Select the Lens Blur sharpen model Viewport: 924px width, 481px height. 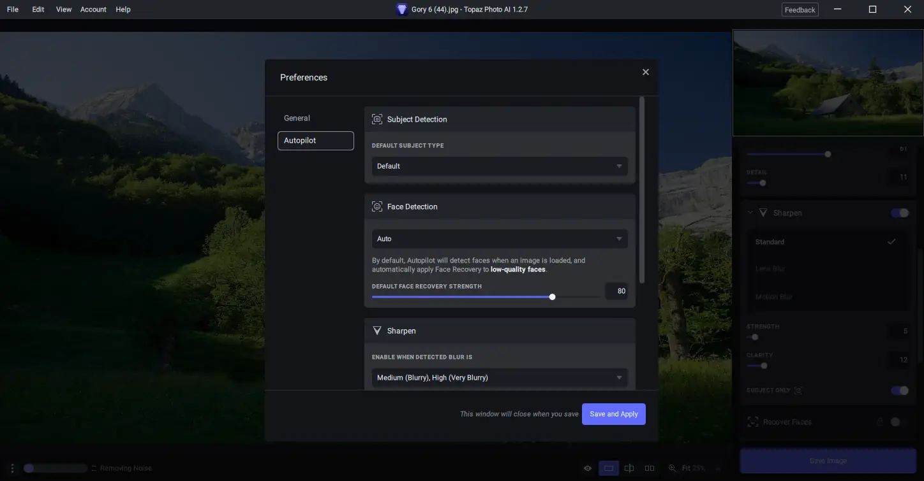click(x=828, y=269)
